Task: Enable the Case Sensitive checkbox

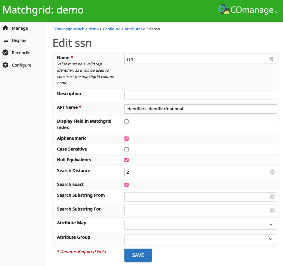Action: tap(126, 149)
